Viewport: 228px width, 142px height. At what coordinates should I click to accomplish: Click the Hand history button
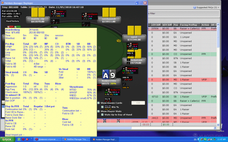12,21
